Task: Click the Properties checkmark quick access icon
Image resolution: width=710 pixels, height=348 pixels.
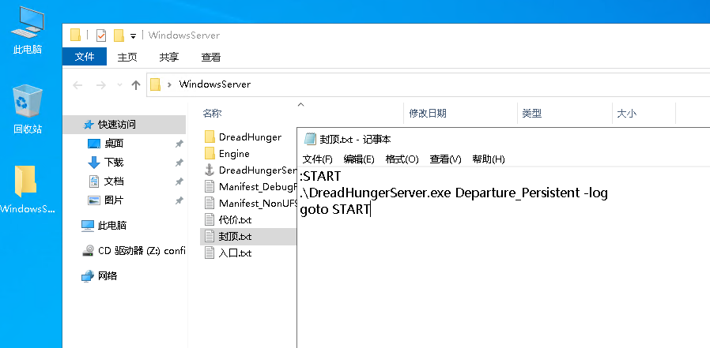Action: click(101, 35)
